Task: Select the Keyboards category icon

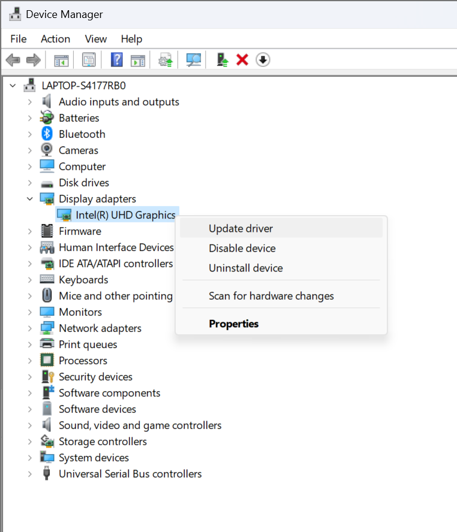Action: (x=47, y=279)
